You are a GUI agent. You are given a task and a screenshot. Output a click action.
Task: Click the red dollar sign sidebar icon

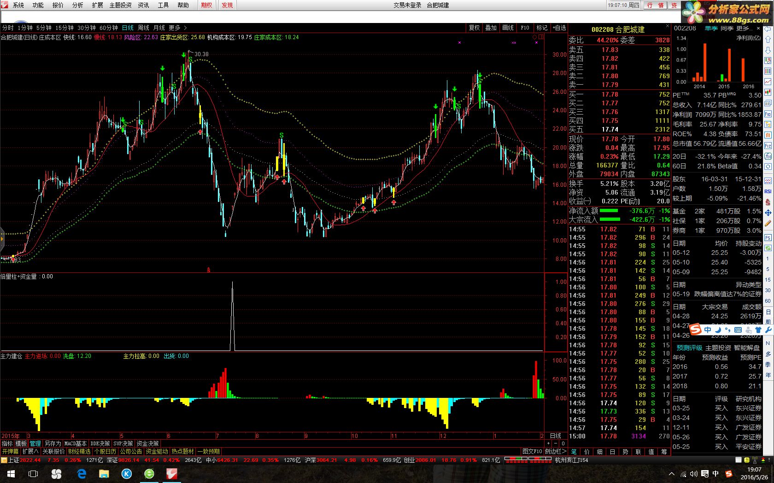[x=768, y=202]
